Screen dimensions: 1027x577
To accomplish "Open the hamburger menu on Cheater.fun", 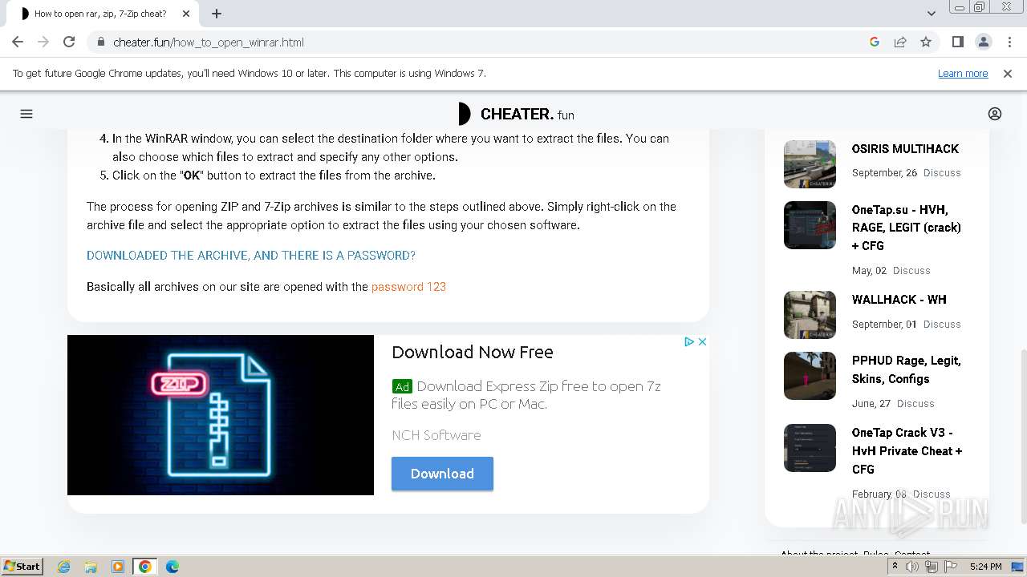I will [x=26, y=114].
